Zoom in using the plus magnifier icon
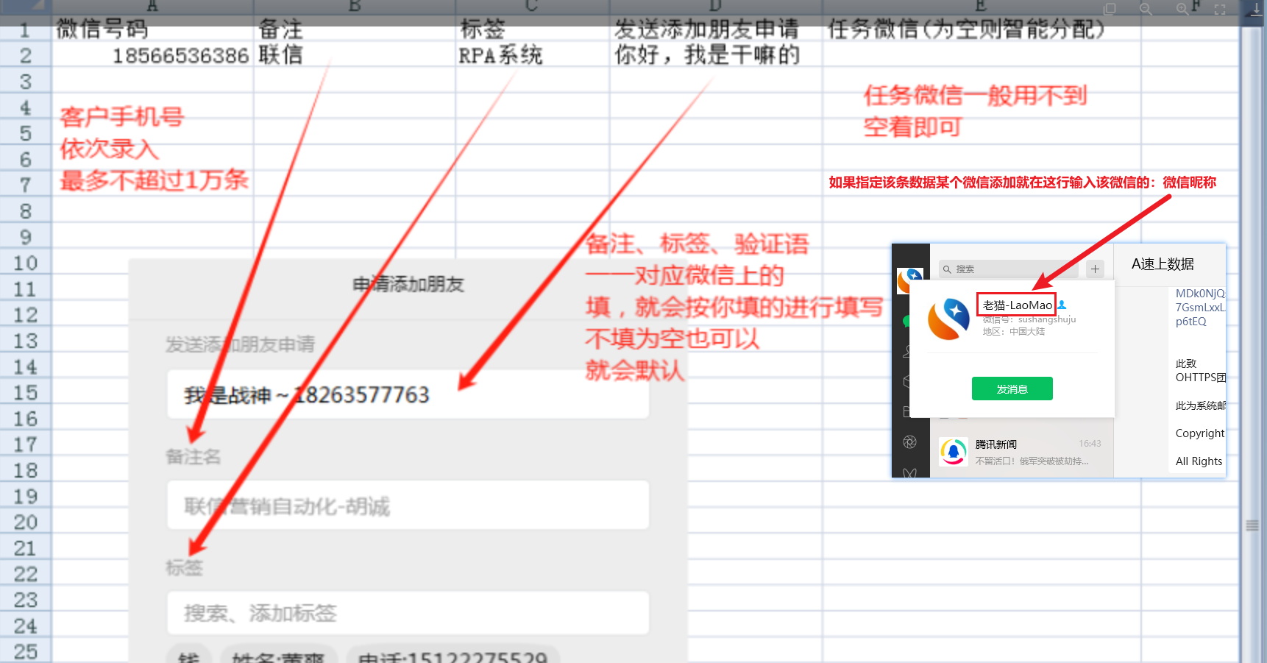This screenshot has width=1267, height=663. [1182, 9]
